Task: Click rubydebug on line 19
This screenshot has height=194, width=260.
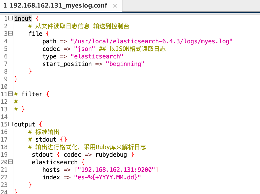Action: (x=111, y=155)
